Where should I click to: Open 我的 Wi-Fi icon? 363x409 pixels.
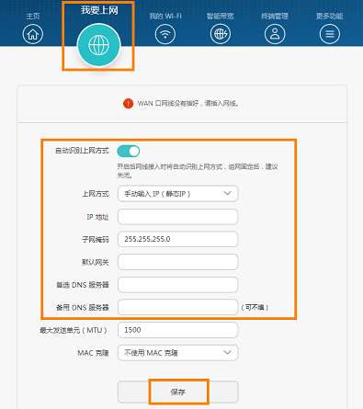[x=165, y=34]
